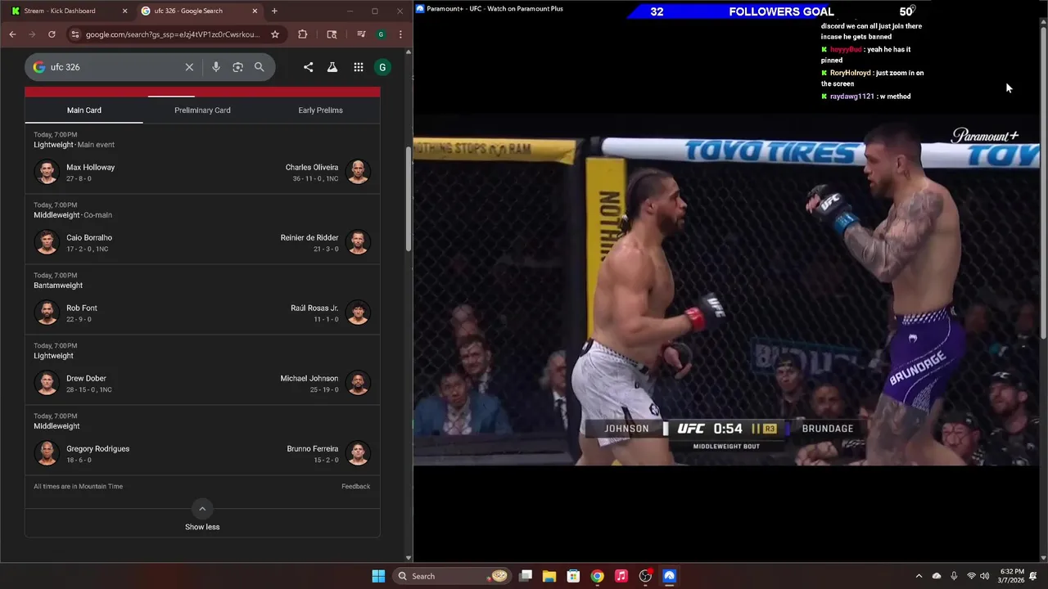Screen dimensions: 1048x589
Task: Open Wi-Fi network settings in tray
Action: pyautogui.click(x=971, y=576)
